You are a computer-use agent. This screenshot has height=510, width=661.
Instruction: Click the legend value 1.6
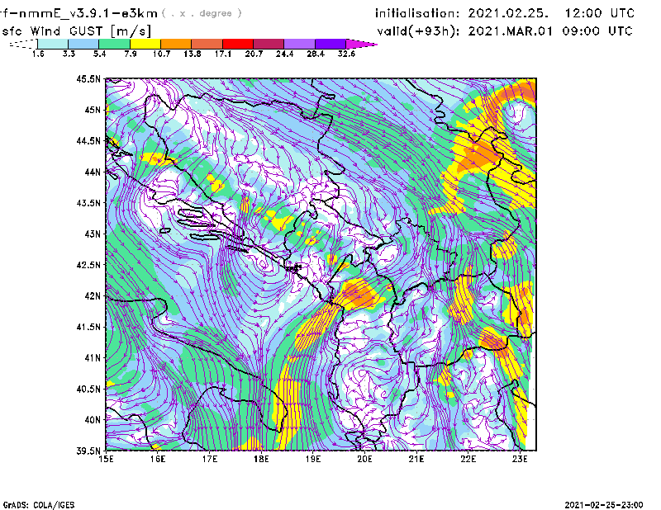38,54
